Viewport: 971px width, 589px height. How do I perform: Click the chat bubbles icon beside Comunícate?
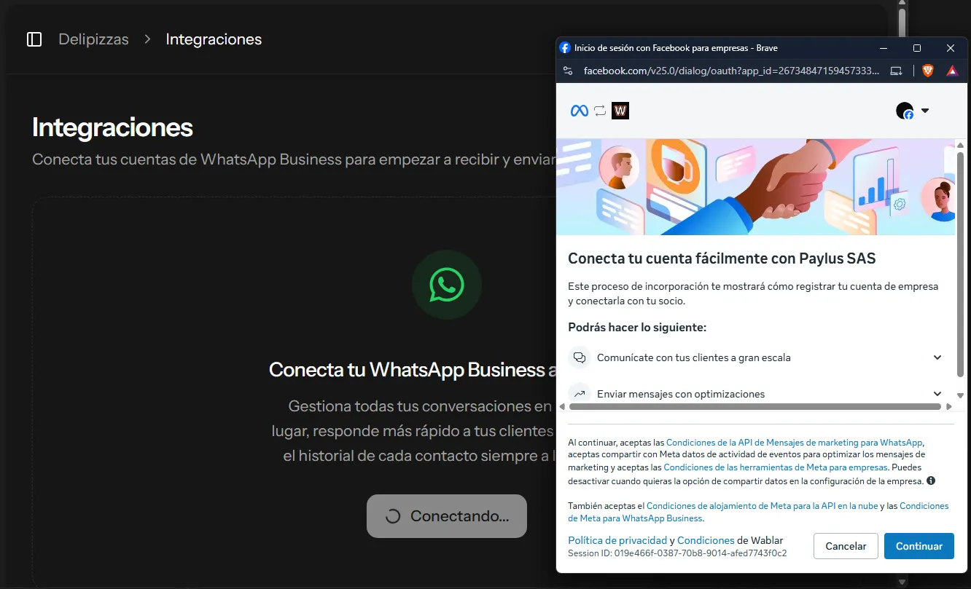[x=580, y=357]
